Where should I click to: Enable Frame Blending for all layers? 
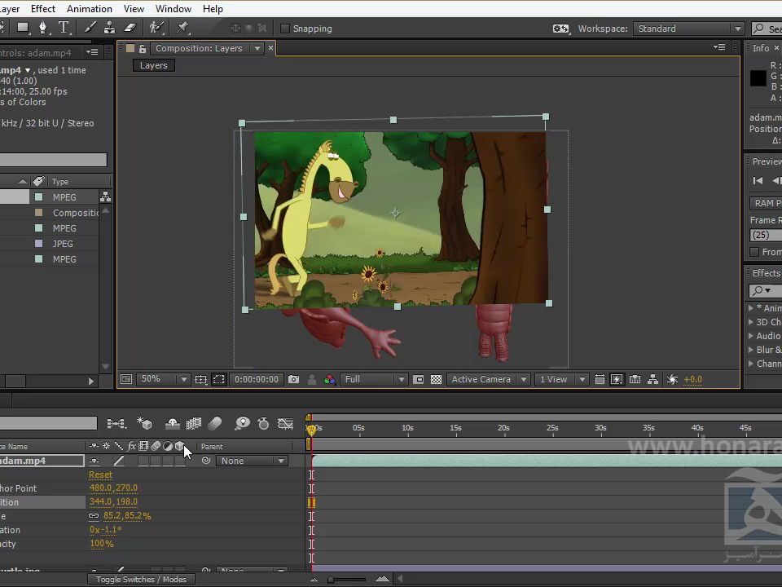(x=194, y=424)
